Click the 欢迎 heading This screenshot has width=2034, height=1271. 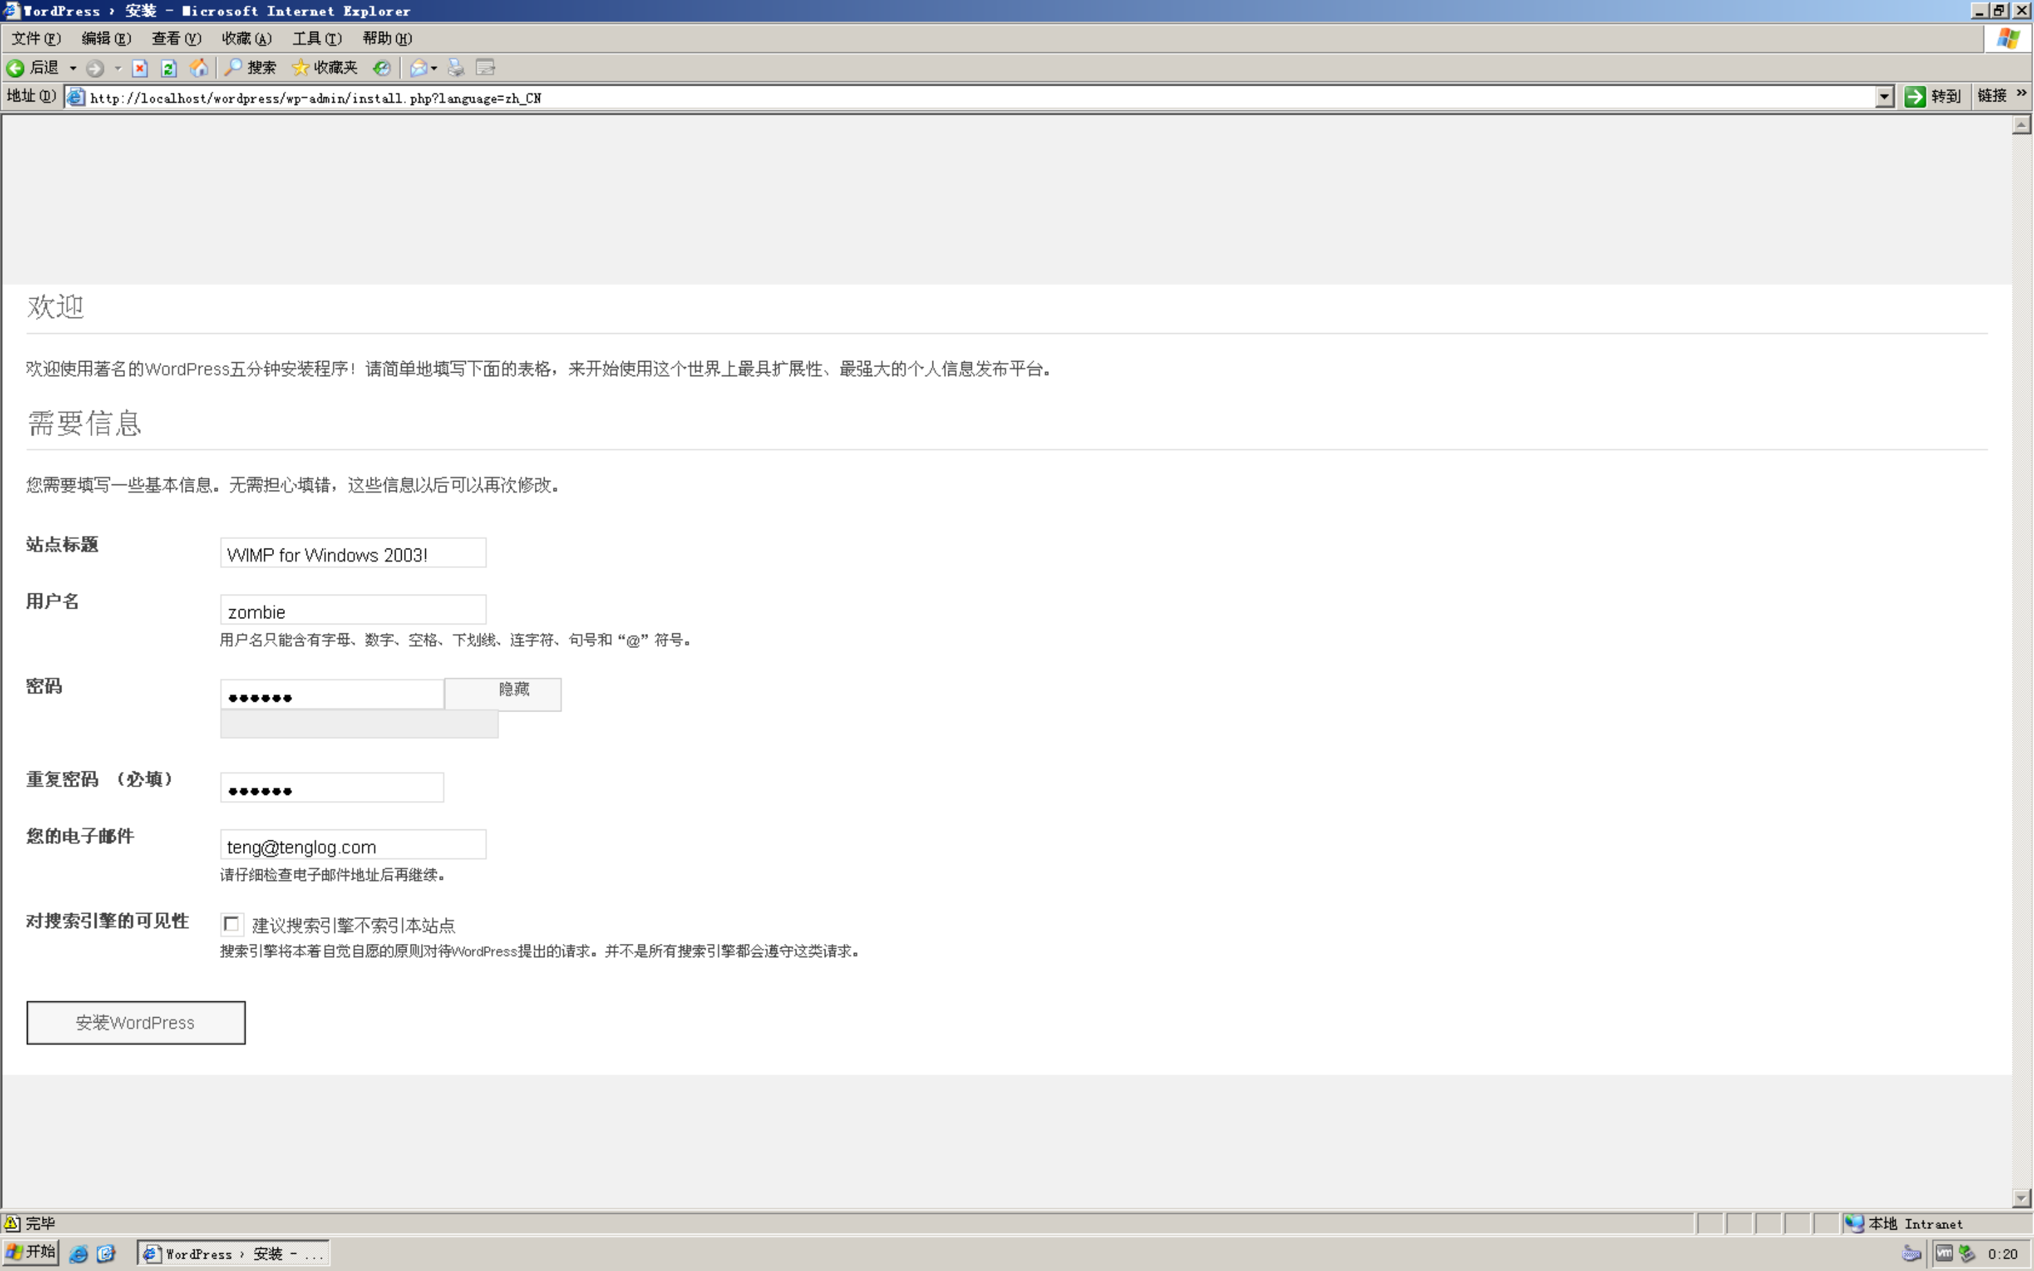(55, 307)
